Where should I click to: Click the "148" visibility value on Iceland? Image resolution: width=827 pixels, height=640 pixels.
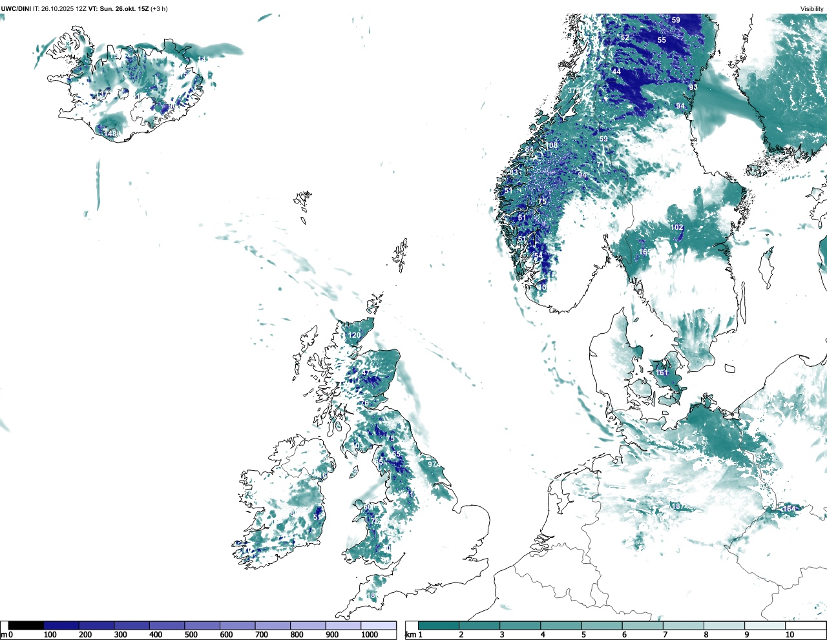coord(110,134)
